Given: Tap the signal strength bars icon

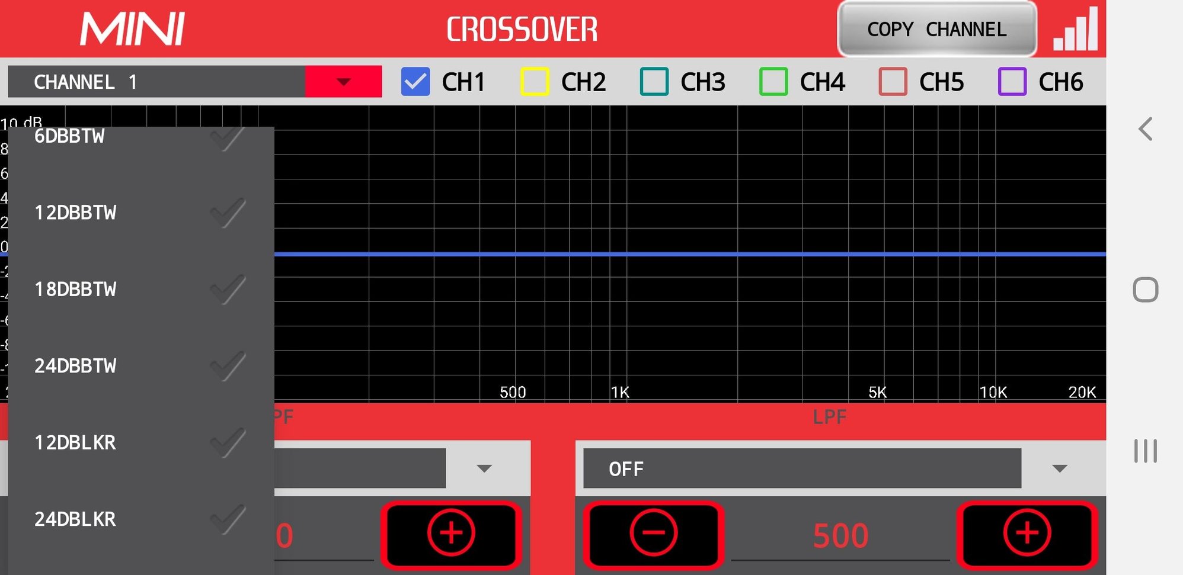Looking at the screenshot, I should 1075,30.
